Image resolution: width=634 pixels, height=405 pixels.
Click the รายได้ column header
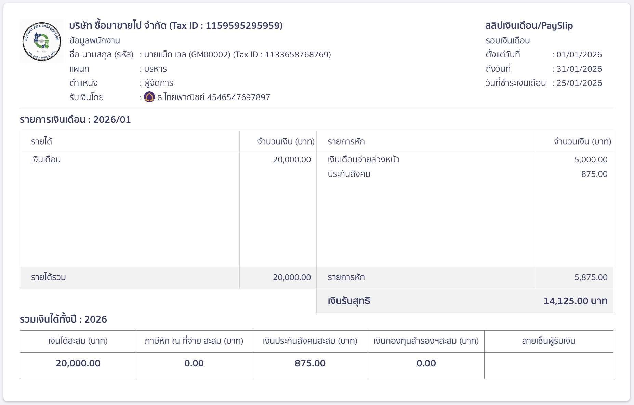[42, 142]
